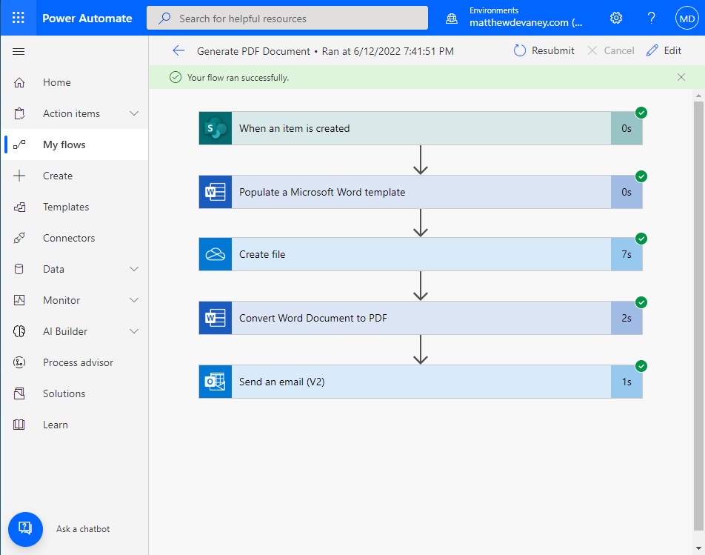This screenshot has width=705, height=555.
Task: Click the search for helpful resources field
Action: point(287,18)
